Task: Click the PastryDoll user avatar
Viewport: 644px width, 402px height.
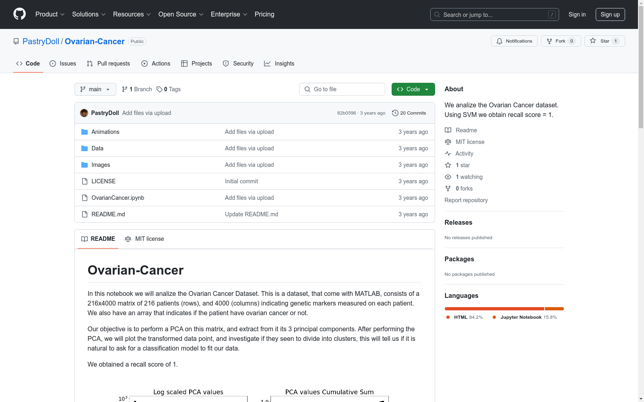Action: click(84, 113)
